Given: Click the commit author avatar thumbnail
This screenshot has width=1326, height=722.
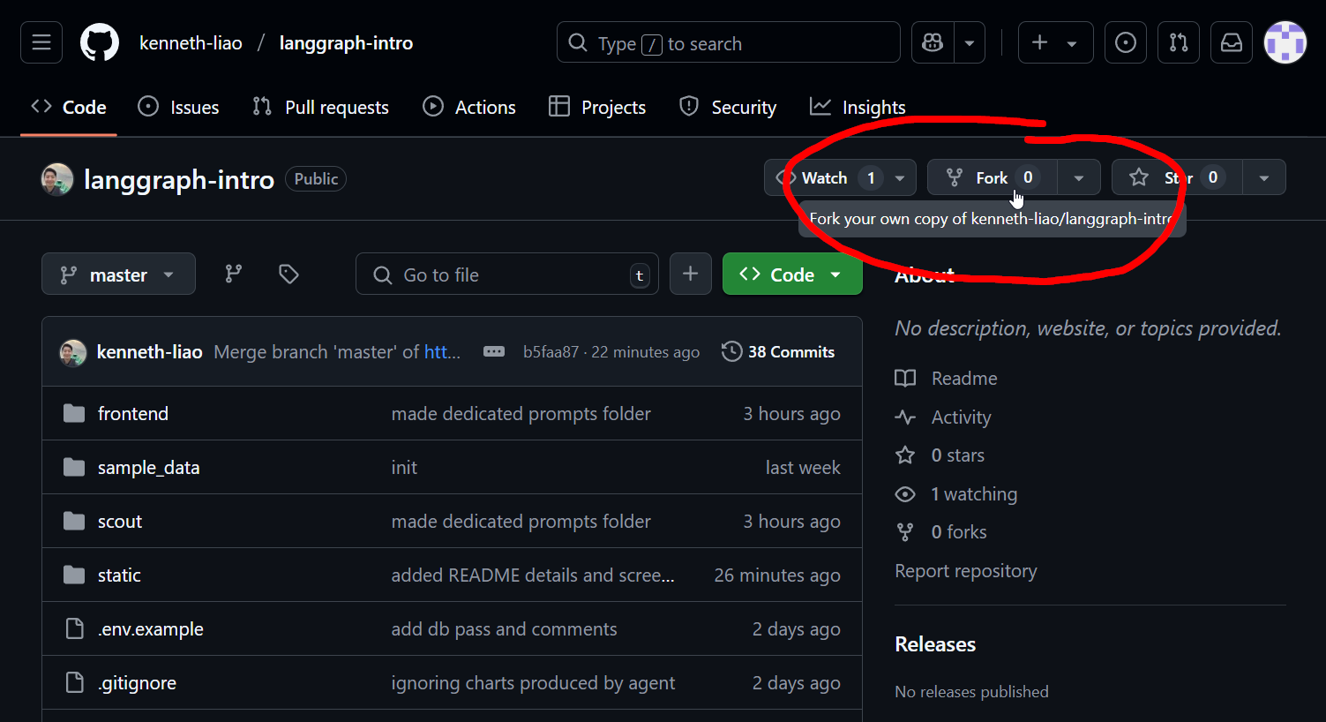Looking at the screenshot, I should click(72, 352).
